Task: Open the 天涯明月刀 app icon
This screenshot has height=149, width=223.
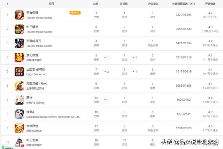Action: [20, 43]
